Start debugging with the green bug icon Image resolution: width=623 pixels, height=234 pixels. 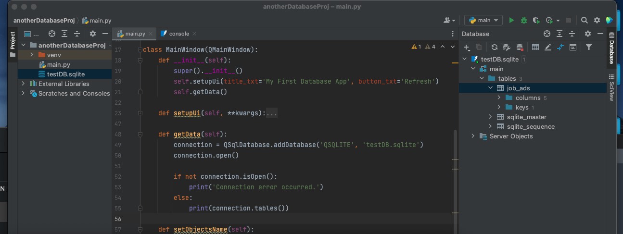(x=524, y=20)
